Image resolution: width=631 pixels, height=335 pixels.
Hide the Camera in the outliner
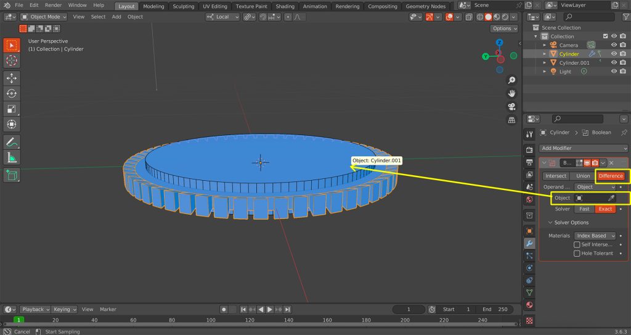tap(614, 45)
